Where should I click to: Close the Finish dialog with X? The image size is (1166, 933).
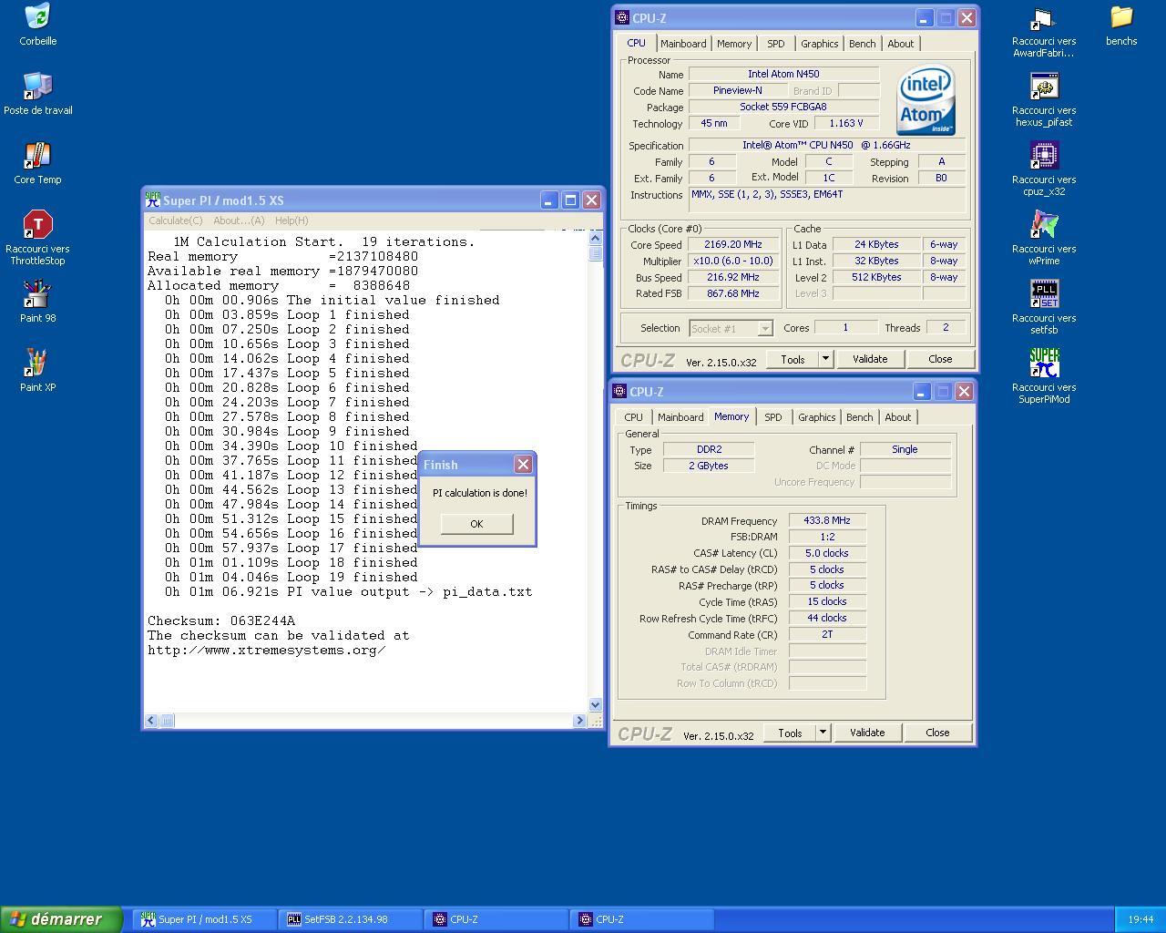(523, 465)
